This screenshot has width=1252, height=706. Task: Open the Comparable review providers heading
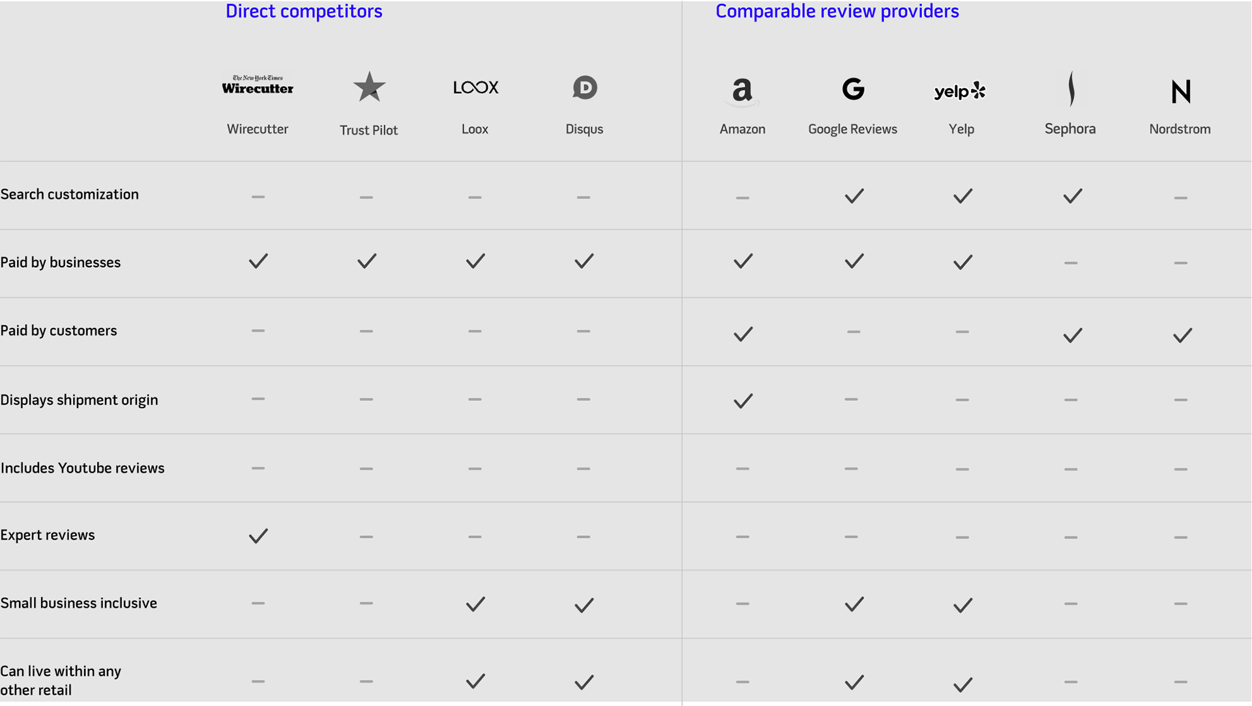click(837, 11)
